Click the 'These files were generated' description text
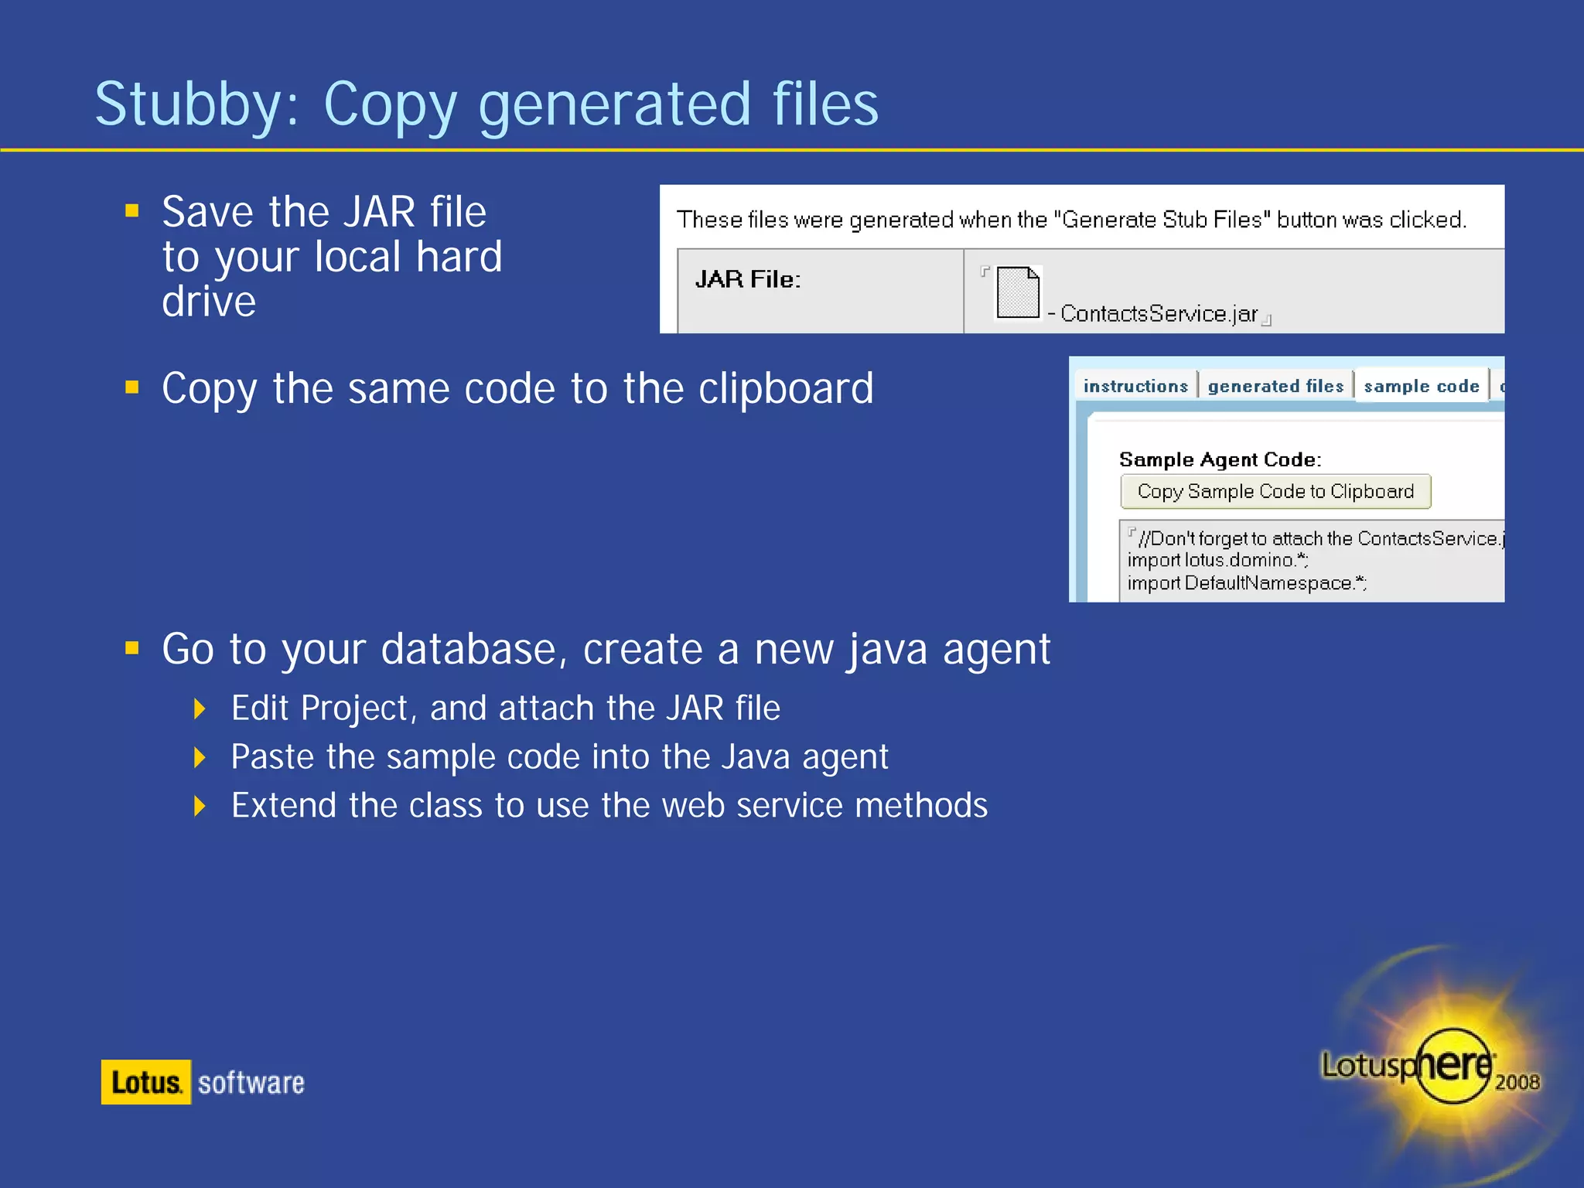1584x1188 pixels. 1071,220
